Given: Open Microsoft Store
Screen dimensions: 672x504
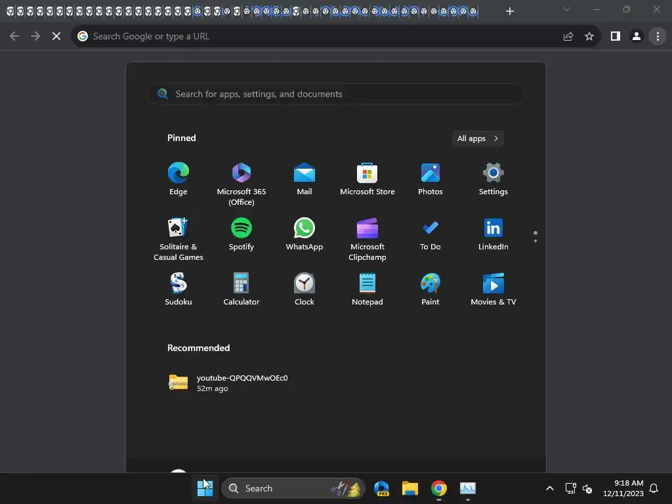Looking at the screenshot, I should (x=367, y=179).
